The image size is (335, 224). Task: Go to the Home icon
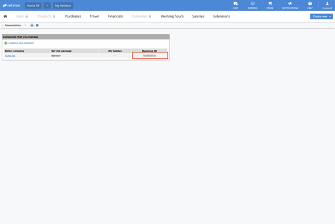pos(5,16)
